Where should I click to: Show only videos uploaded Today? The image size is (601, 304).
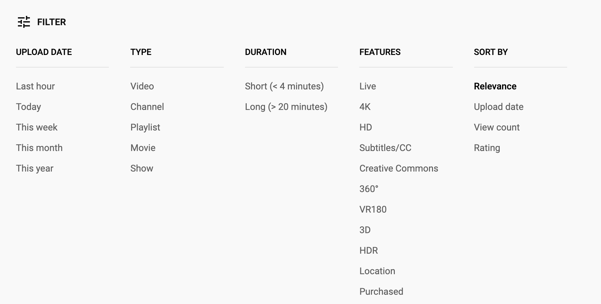click(29, 107)
